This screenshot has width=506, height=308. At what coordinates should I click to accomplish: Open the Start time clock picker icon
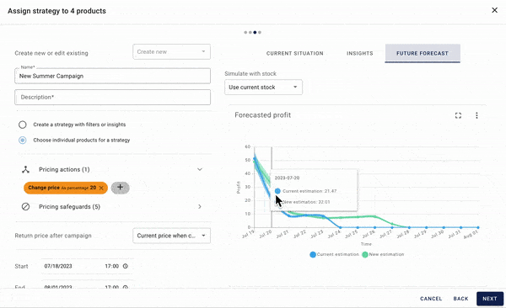click(x=125, y=266)
